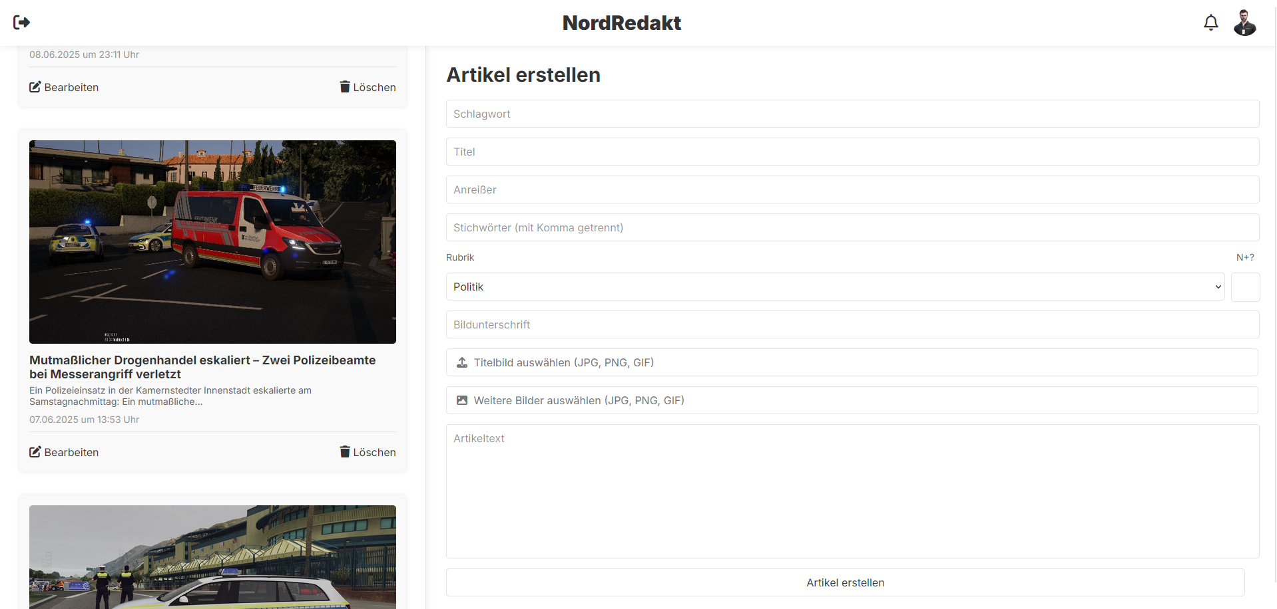Click the upload icon next to Titelbild auswählen
Viewport: 1277px width, 609px height.
(461, 362)
